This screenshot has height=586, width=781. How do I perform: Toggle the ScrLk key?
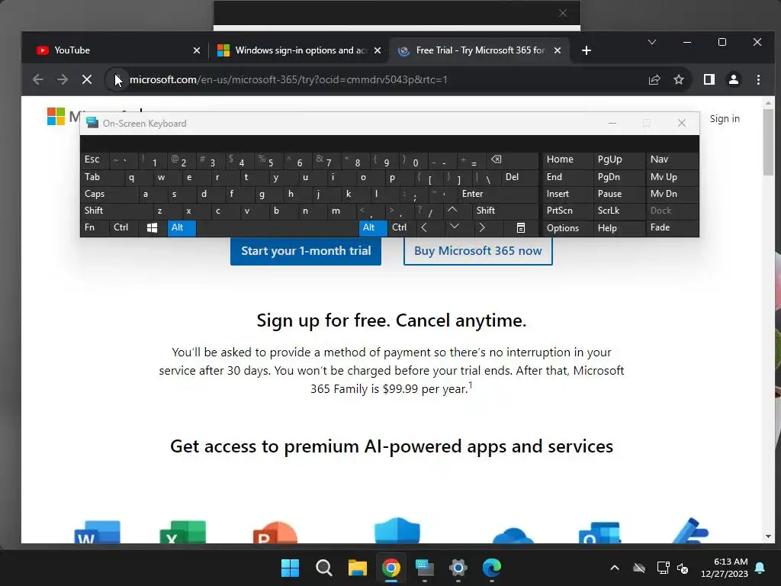click(x=618, y=211)
